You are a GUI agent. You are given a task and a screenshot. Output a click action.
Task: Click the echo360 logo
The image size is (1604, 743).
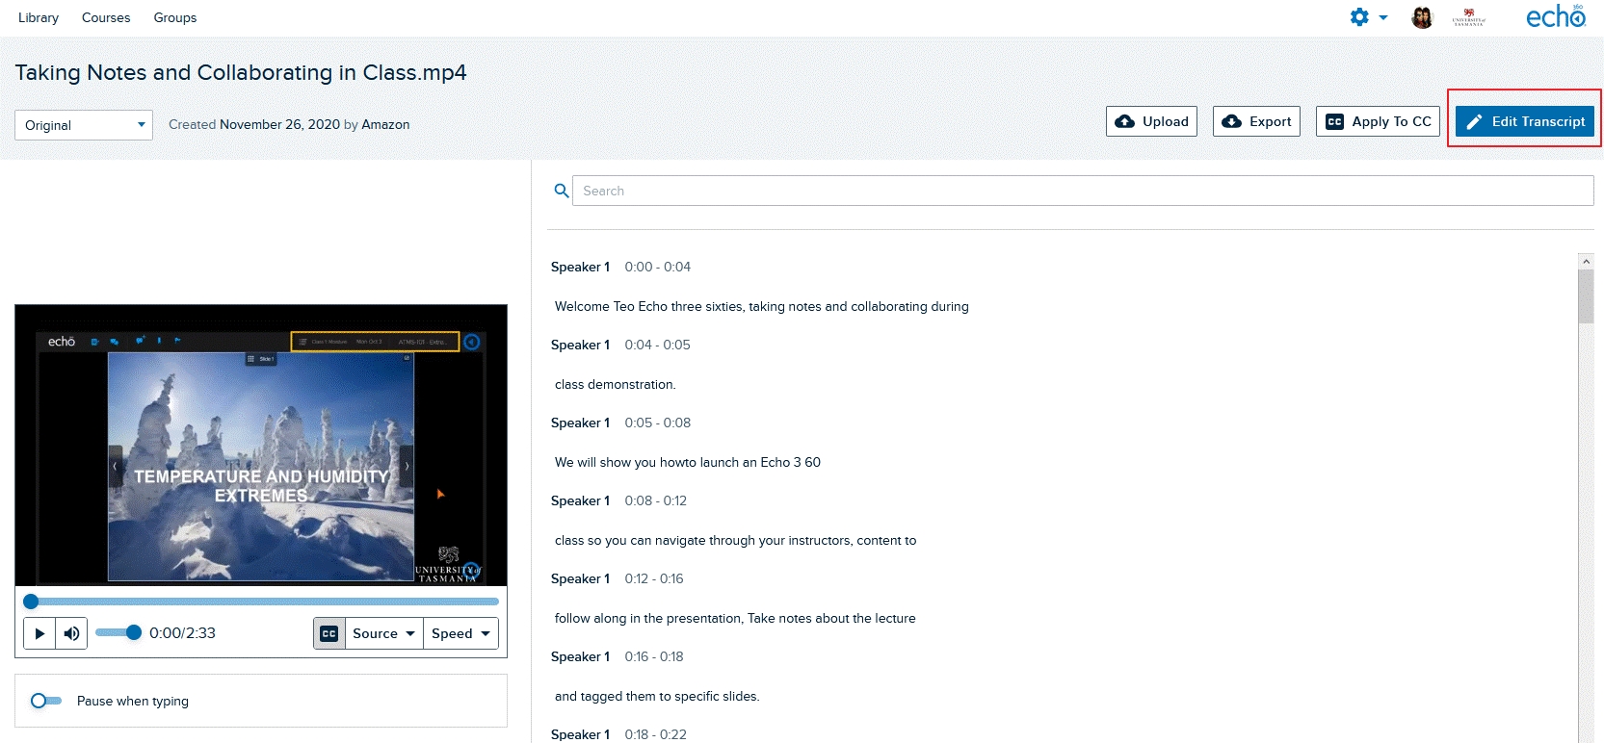click(x=1556, y=16)
